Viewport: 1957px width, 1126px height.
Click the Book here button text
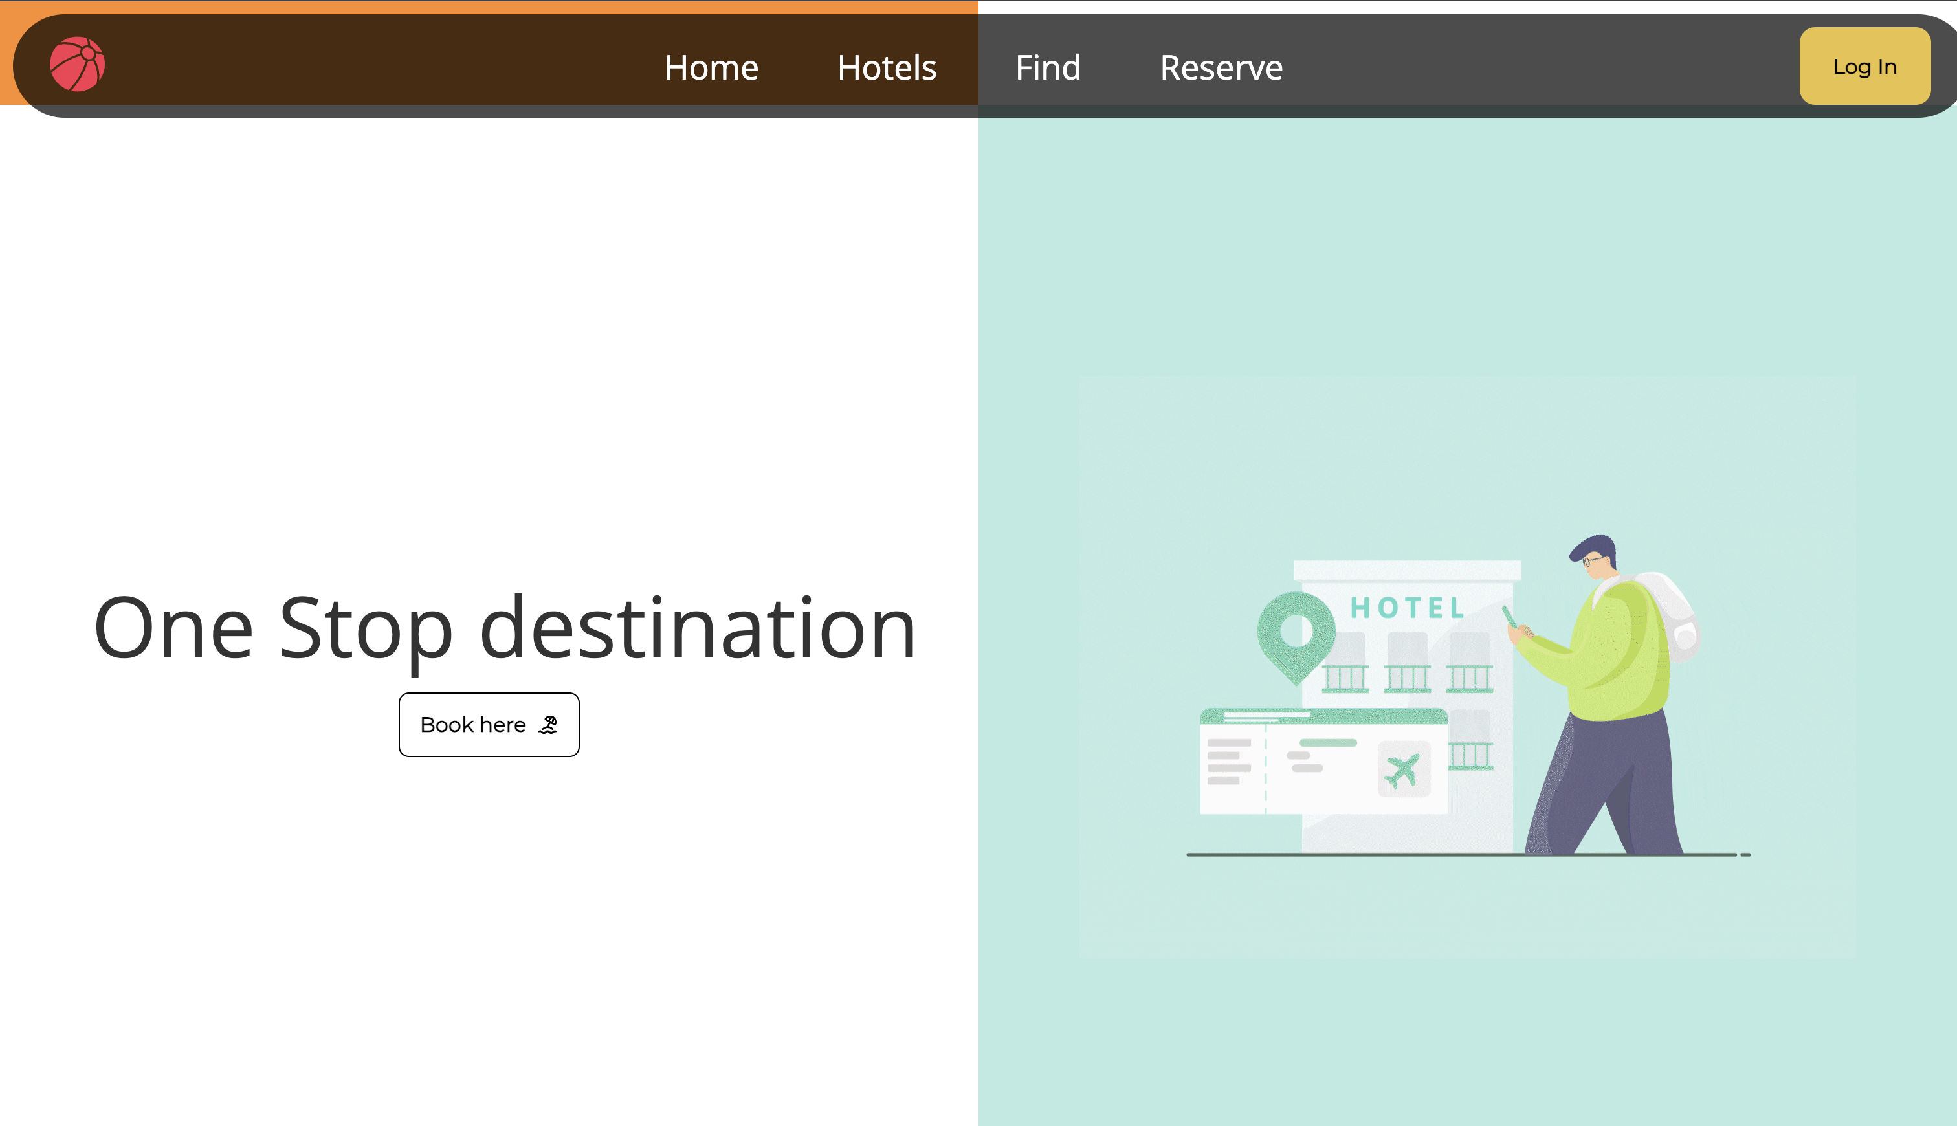tap(472, 725)
